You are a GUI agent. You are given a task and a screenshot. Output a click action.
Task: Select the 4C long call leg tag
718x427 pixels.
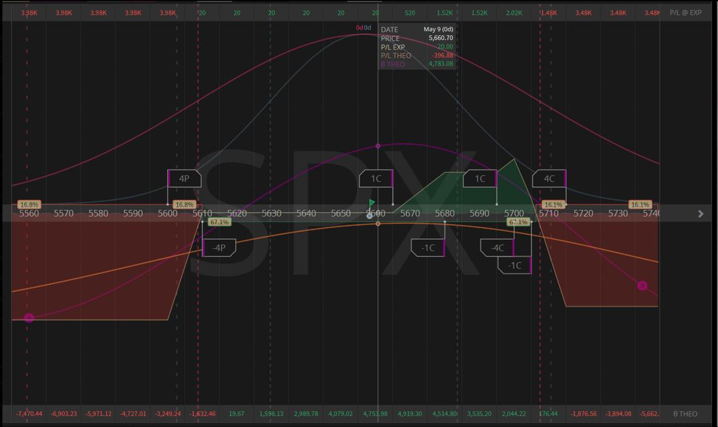pyautogui.click(x=549, y=179)
